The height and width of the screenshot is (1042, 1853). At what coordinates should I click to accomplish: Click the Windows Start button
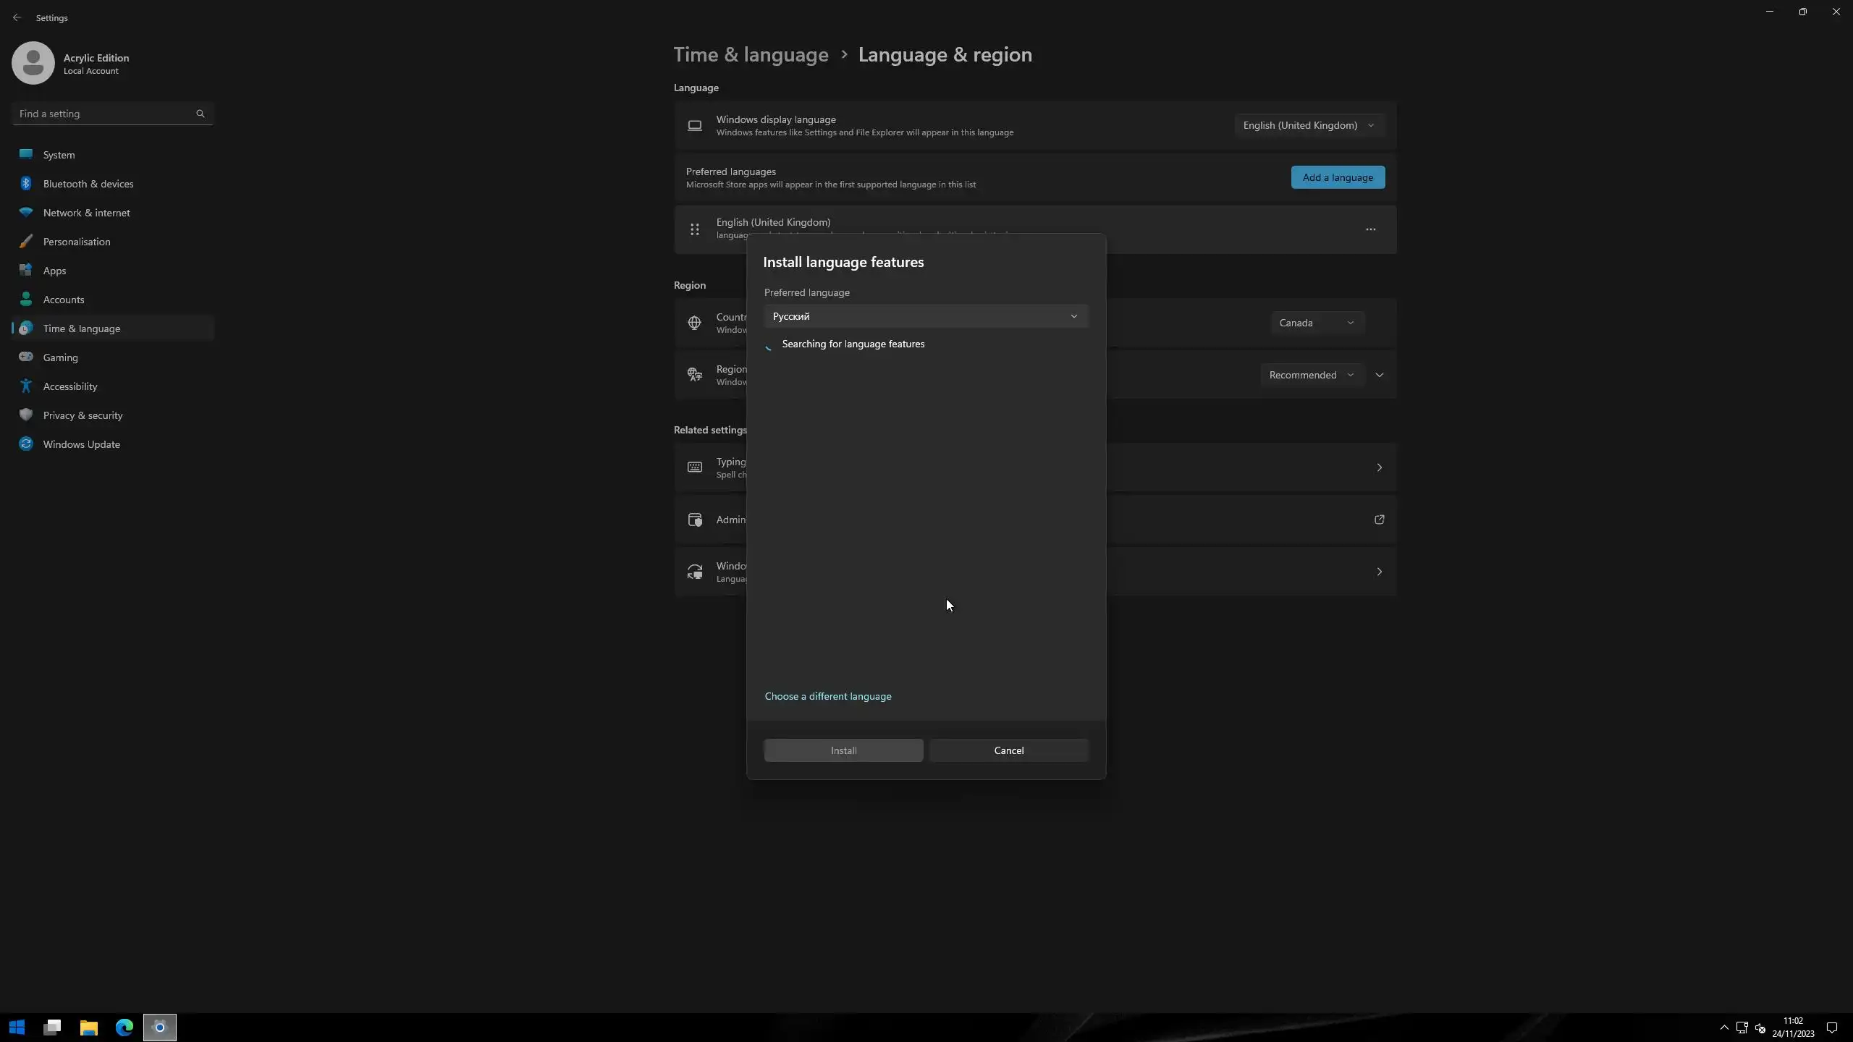pyautogui.click(x=17, y=1027)
